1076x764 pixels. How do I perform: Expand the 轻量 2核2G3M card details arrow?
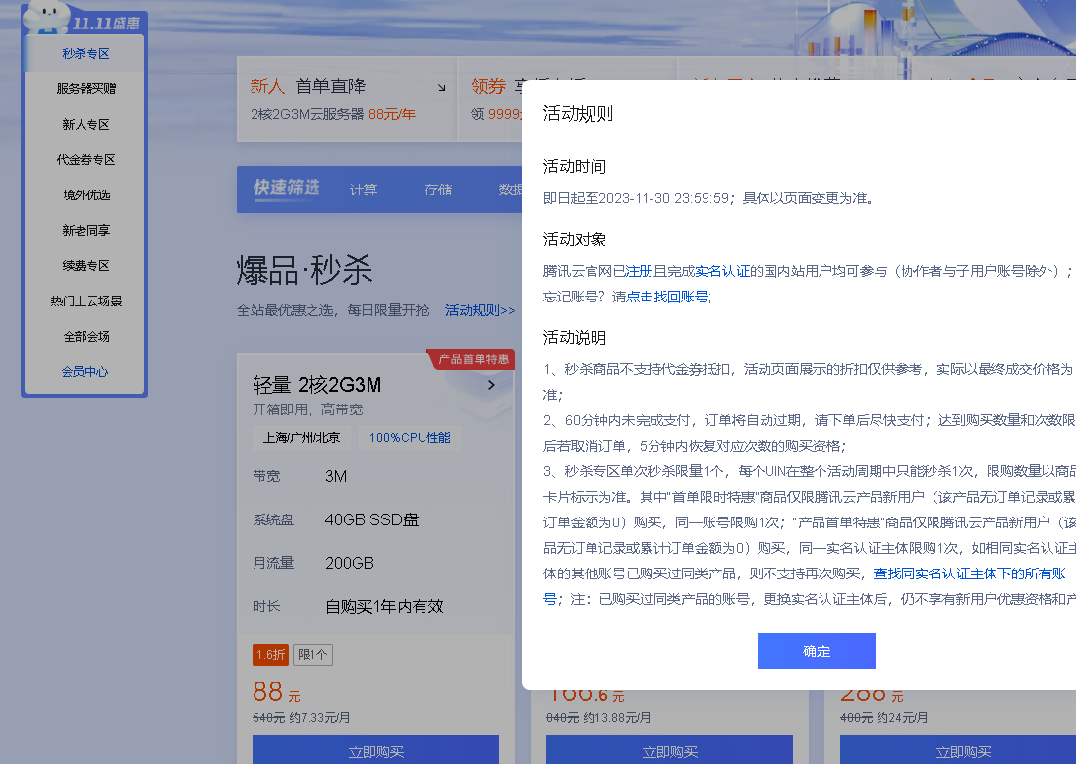[491, 386]
